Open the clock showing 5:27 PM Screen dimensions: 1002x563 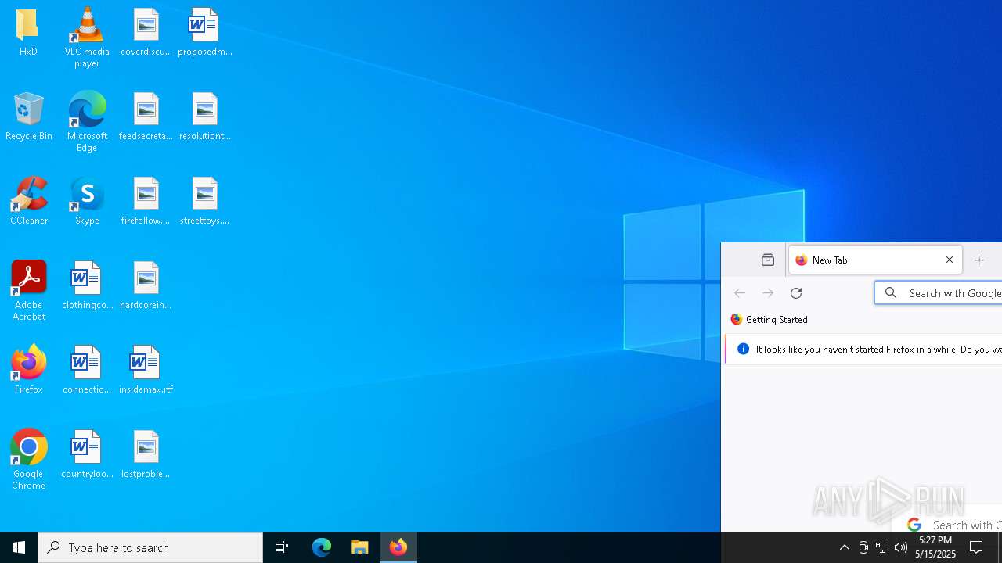click(x=935, y=547)
